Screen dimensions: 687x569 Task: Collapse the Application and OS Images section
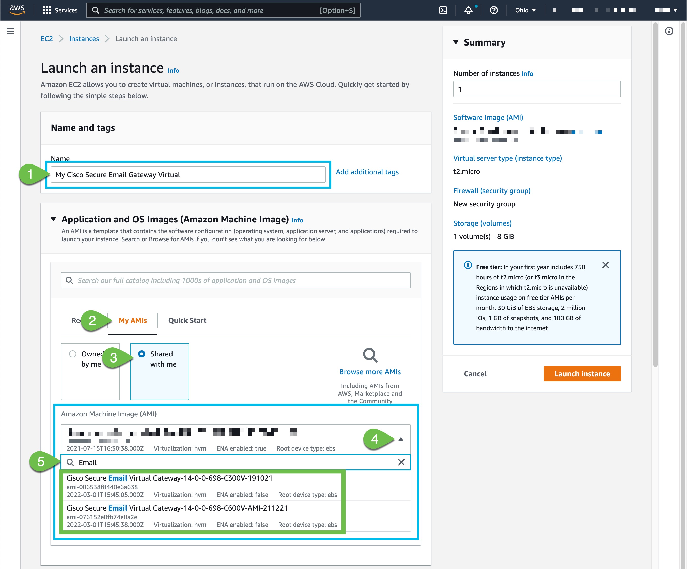tap(53, 219)
